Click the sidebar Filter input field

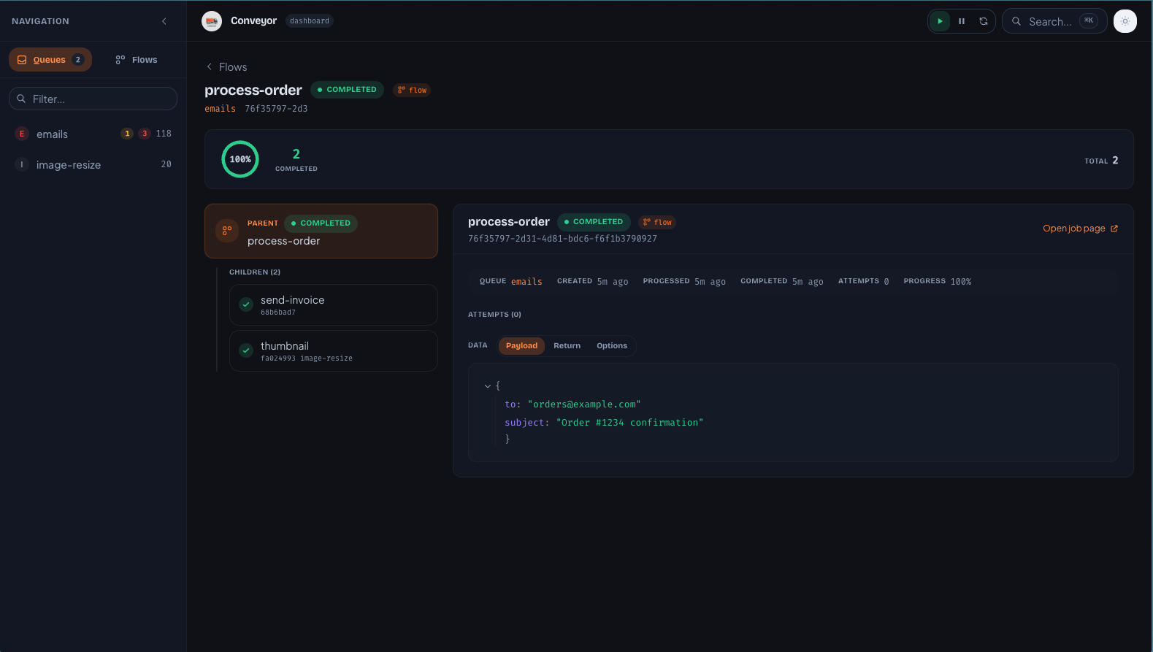[93, 99]
